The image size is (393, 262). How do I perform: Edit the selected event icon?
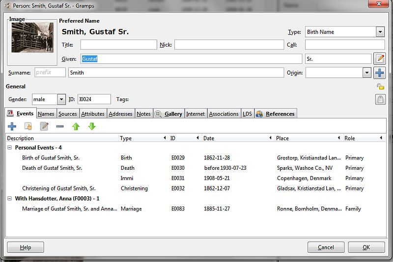click(44, 127)
